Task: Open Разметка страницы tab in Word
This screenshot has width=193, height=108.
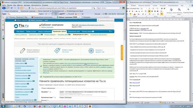Action: 144,5
